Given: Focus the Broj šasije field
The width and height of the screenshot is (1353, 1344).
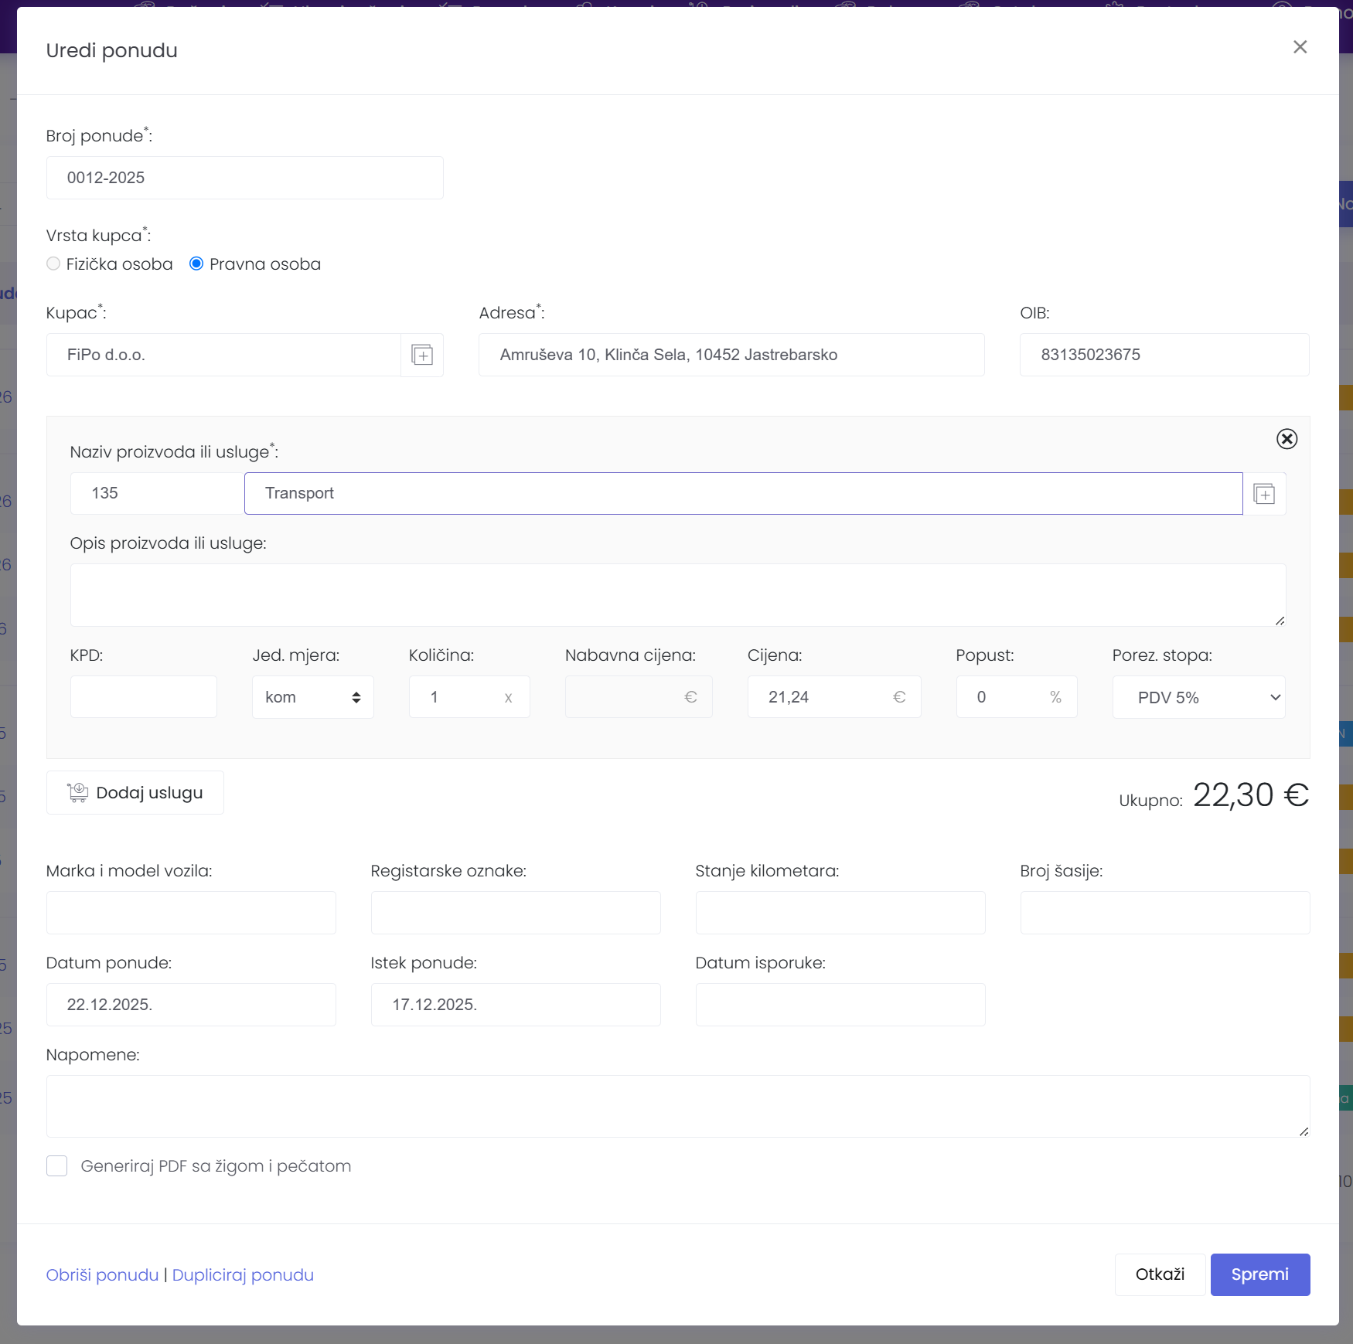Looking at the screenshot, I should pos(1165,913).
